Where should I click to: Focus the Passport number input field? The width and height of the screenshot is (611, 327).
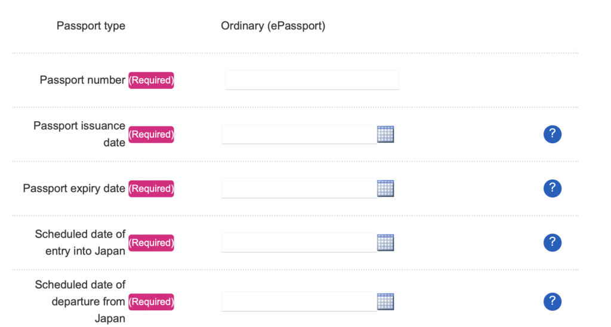click(x=311, y=80)
